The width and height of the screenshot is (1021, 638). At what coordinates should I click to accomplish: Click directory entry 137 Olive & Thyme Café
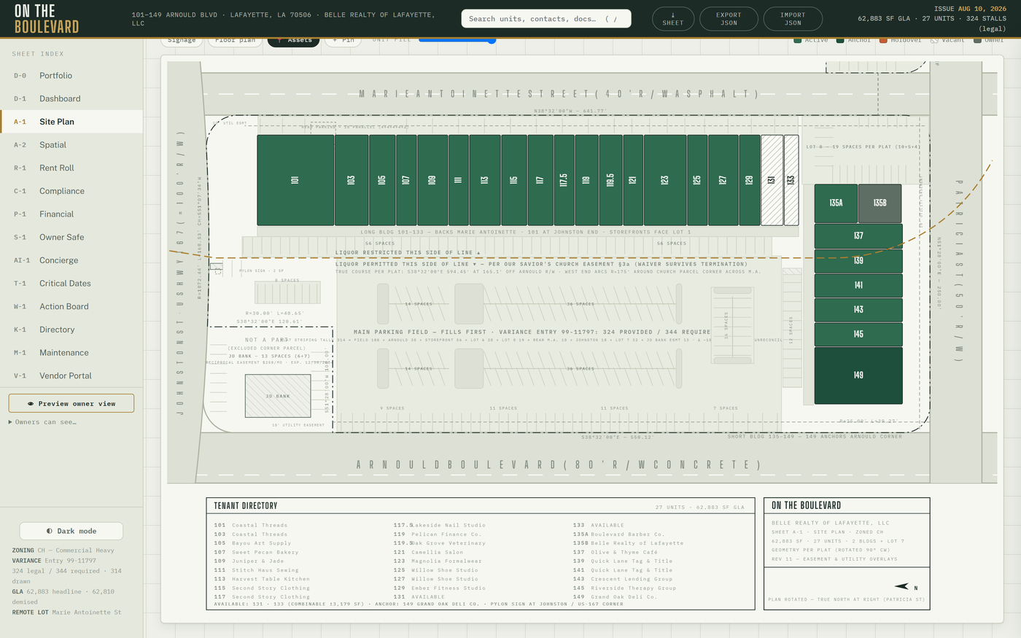point(615,552)
